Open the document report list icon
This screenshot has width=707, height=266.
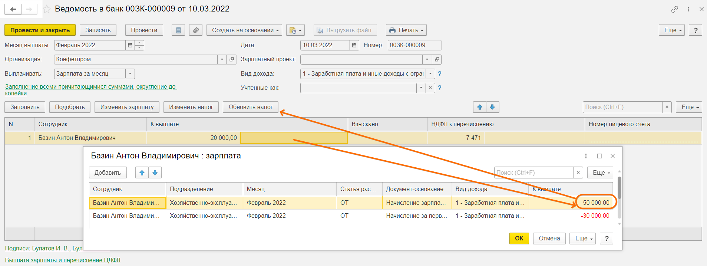pyautogui.click(x=178, y=30)
